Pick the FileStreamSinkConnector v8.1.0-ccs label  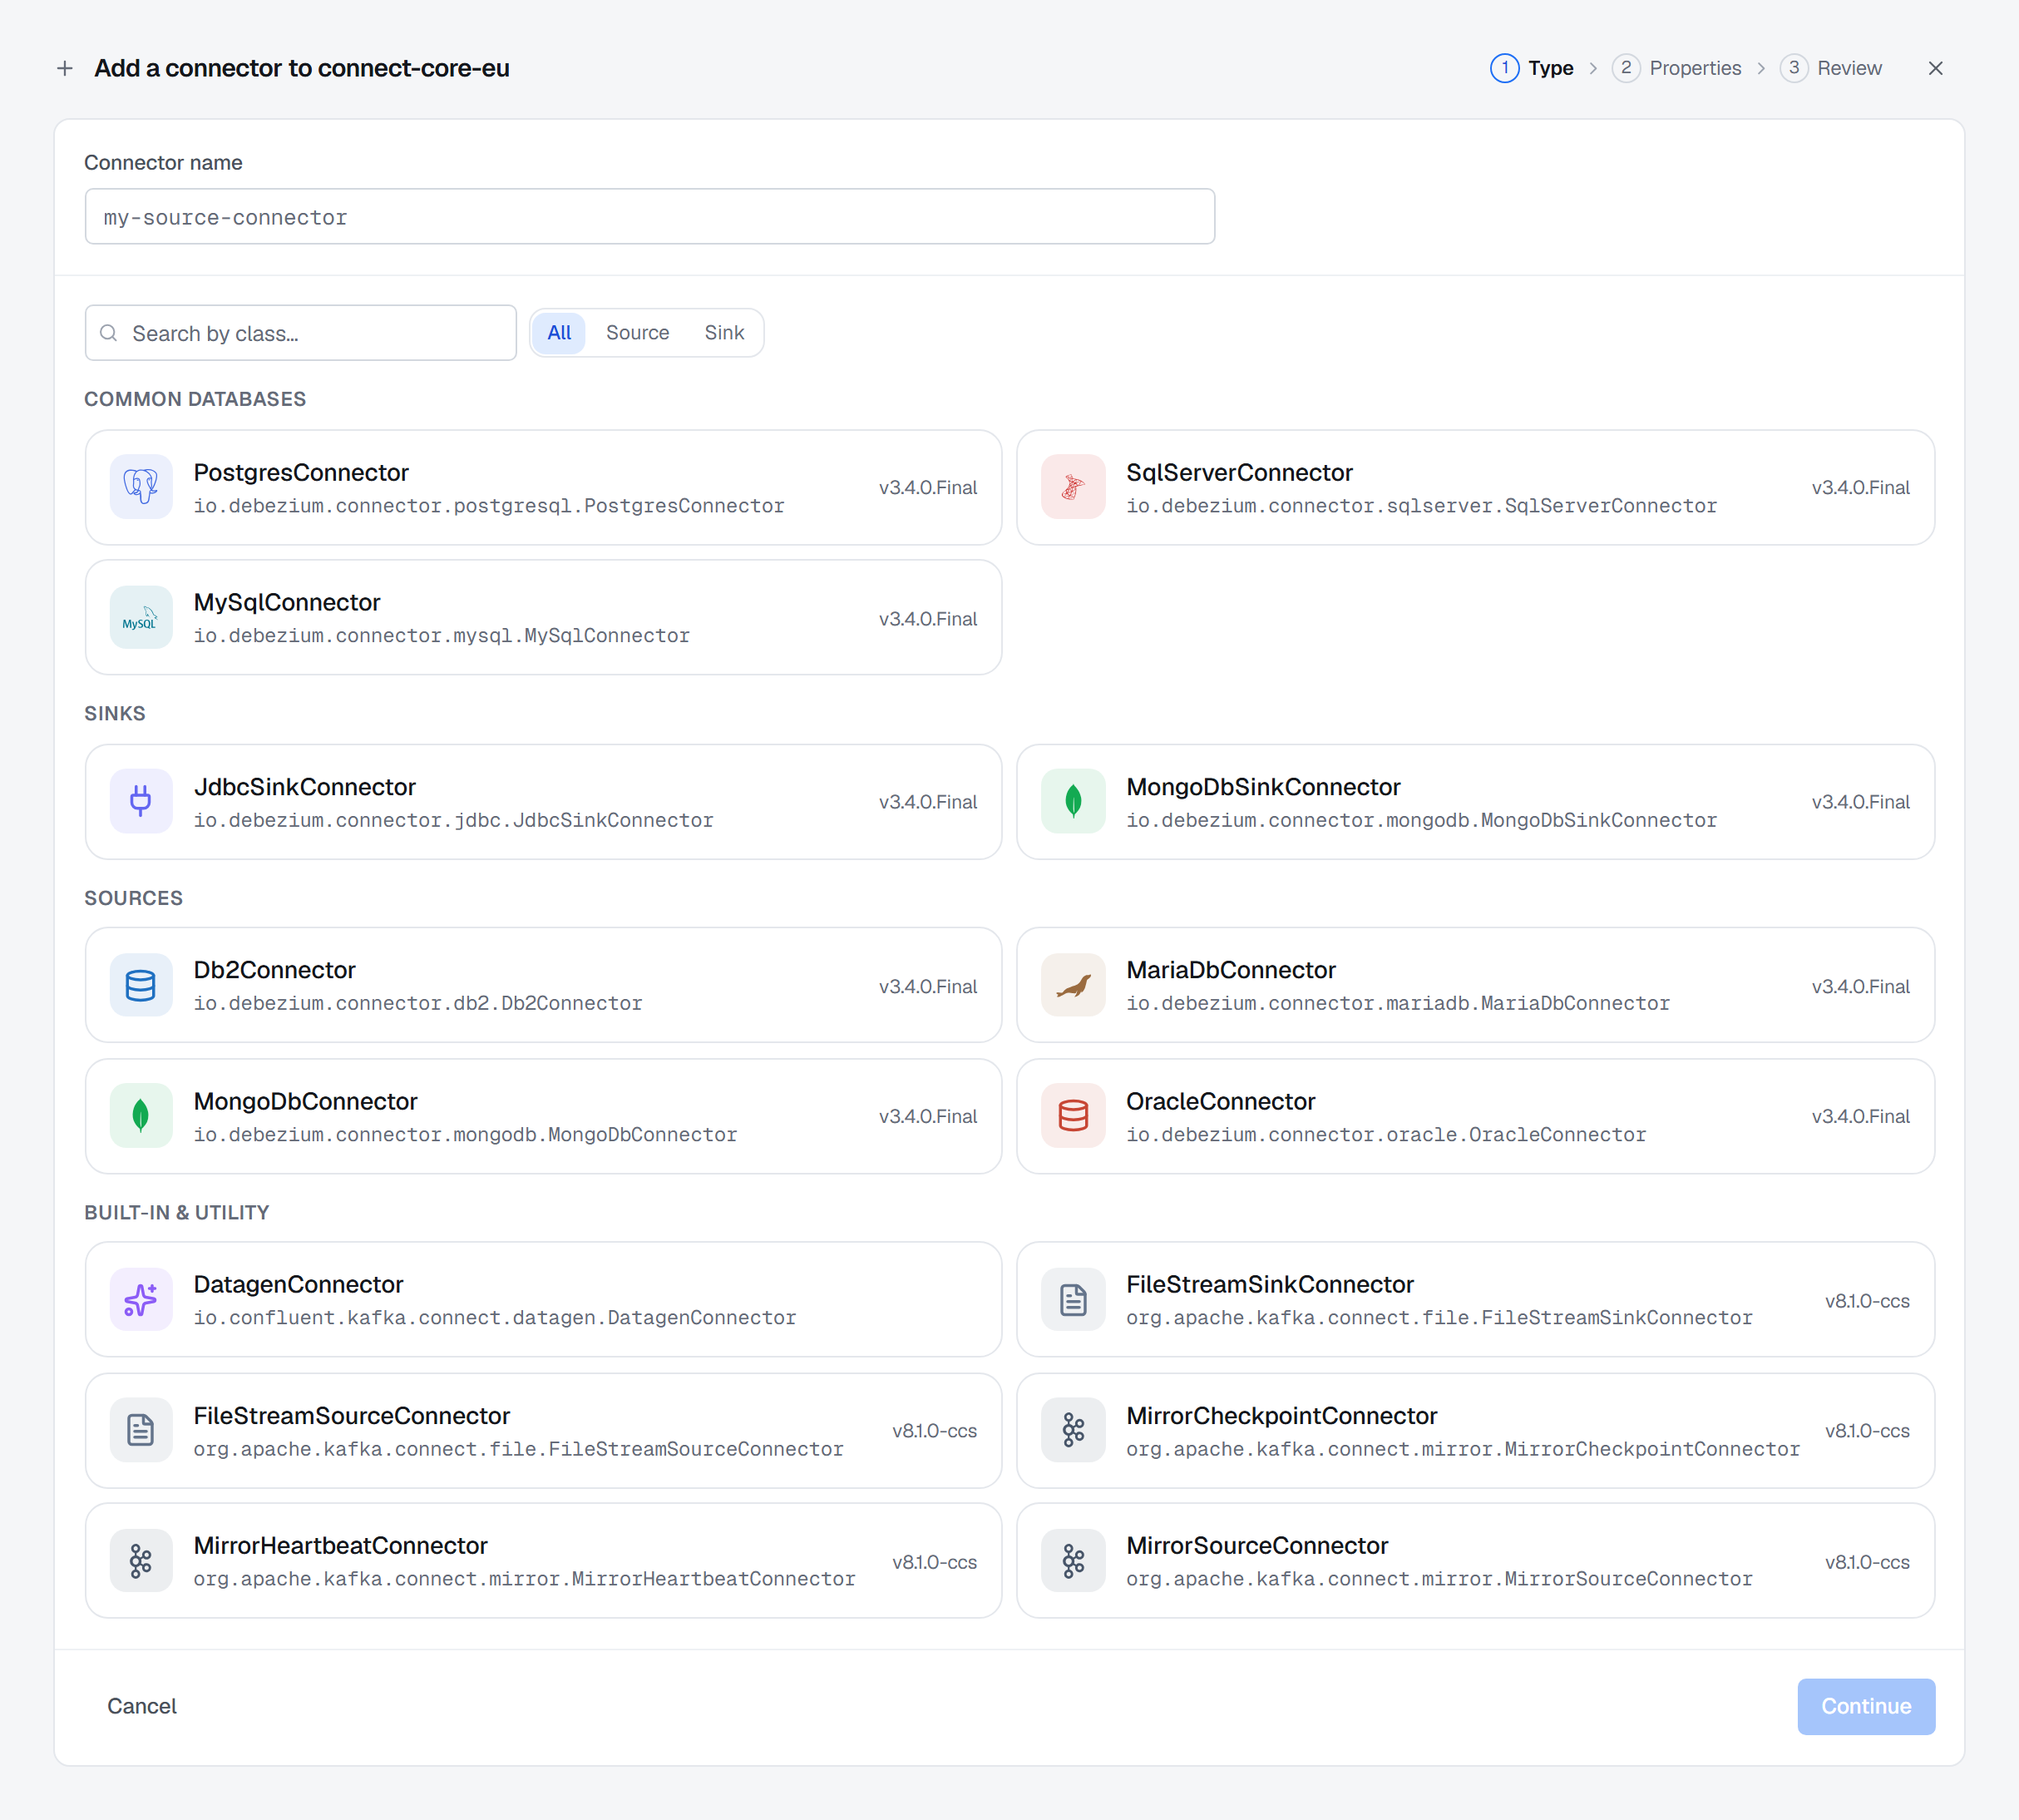pyautogui.click(x=1866, y=1301)
